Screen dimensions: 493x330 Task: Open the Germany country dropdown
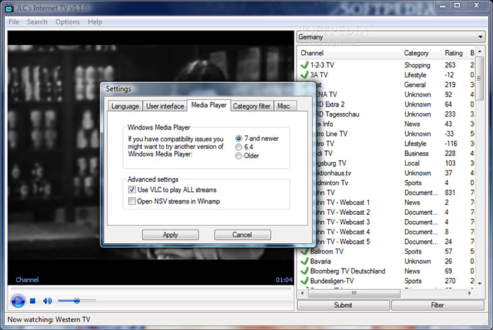coord(390,37)
